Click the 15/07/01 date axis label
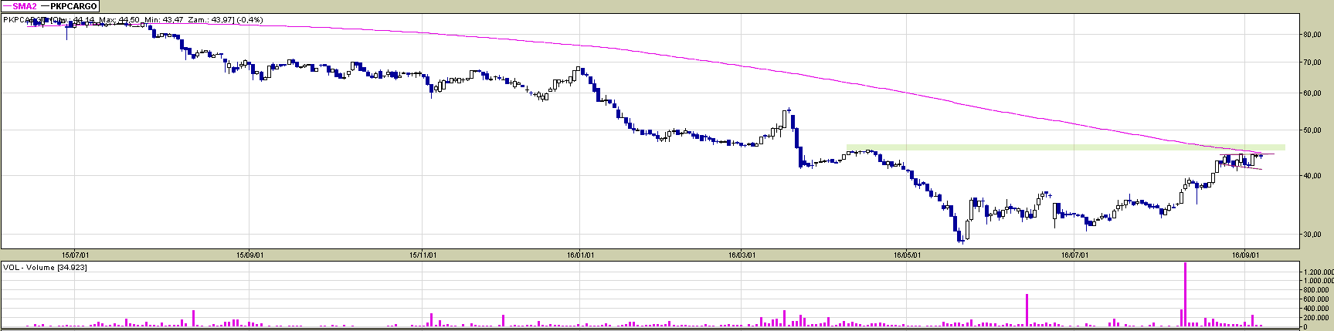Viewport: 1334px width, 331px height. click(76, 254)
